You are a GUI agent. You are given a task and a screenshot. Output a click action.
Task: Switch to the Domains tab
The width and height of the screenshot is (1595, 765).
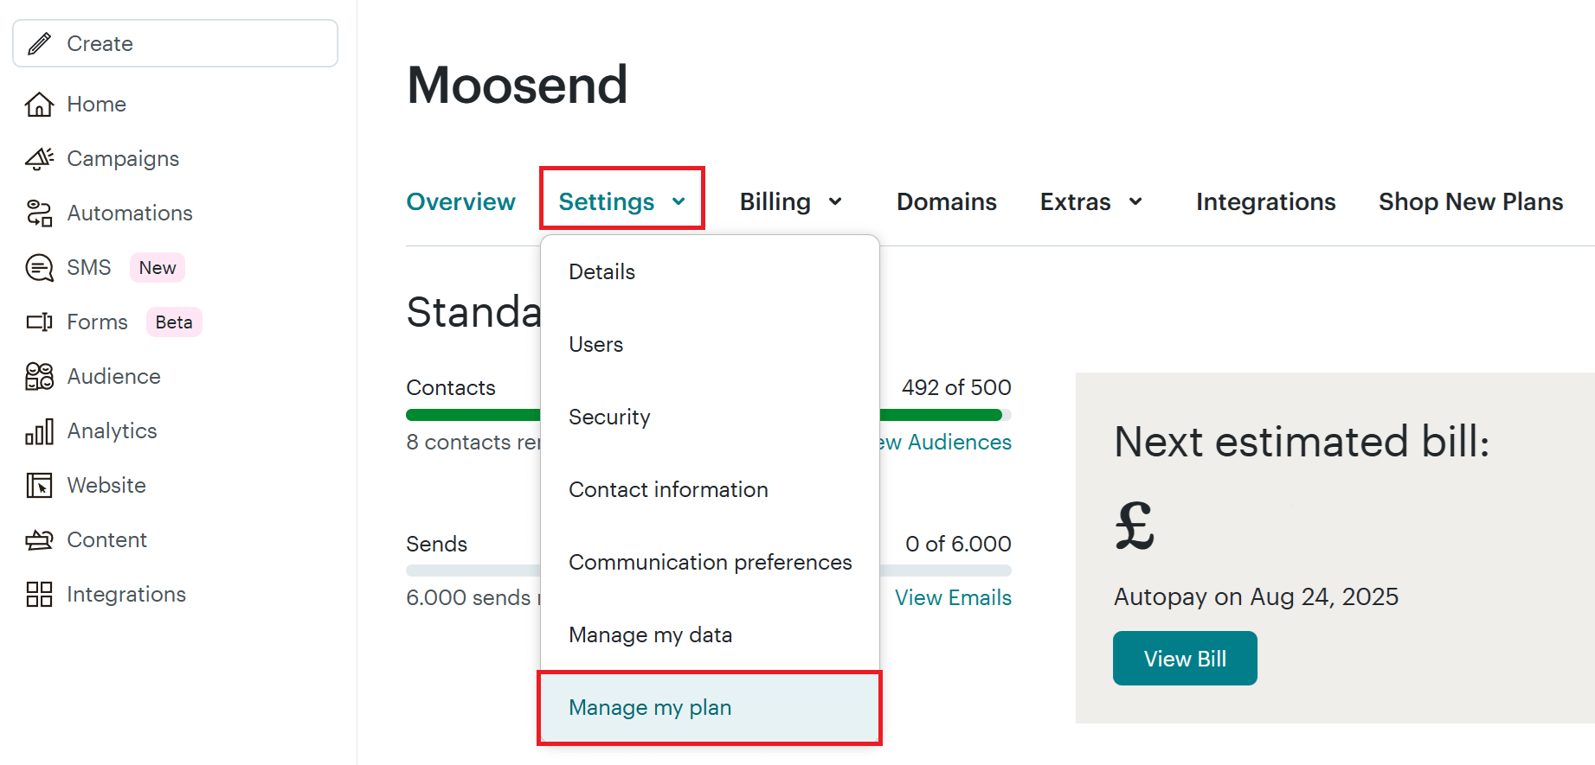(946, 201)
